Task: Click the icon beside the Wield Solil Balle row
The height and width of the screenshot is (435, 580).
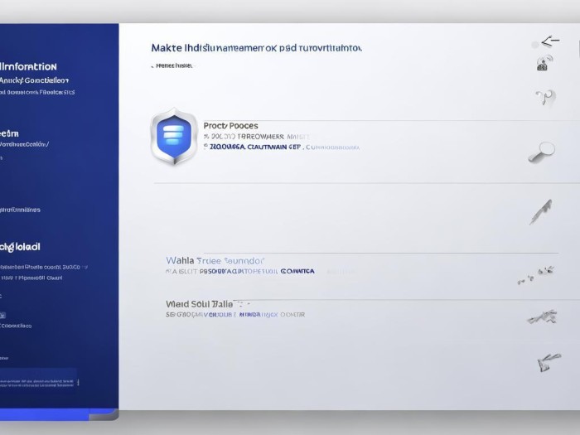Action: pos(540,316)
